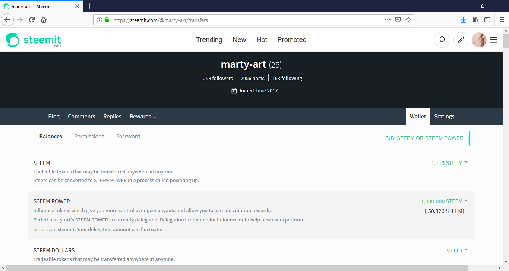The width and height of the screenshot is (509, 271).
Task: Open the $0.001 Steem Dollars dropdown
Action: click(457, 251)
